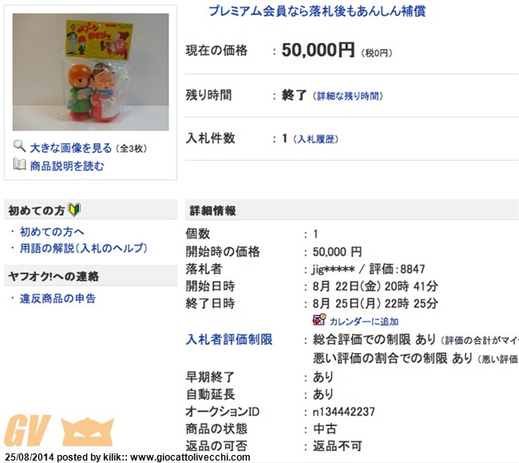Click the GV logo at the bottom left
The width and height of the screenshot is (519, 463).
[x=27, y=431]
